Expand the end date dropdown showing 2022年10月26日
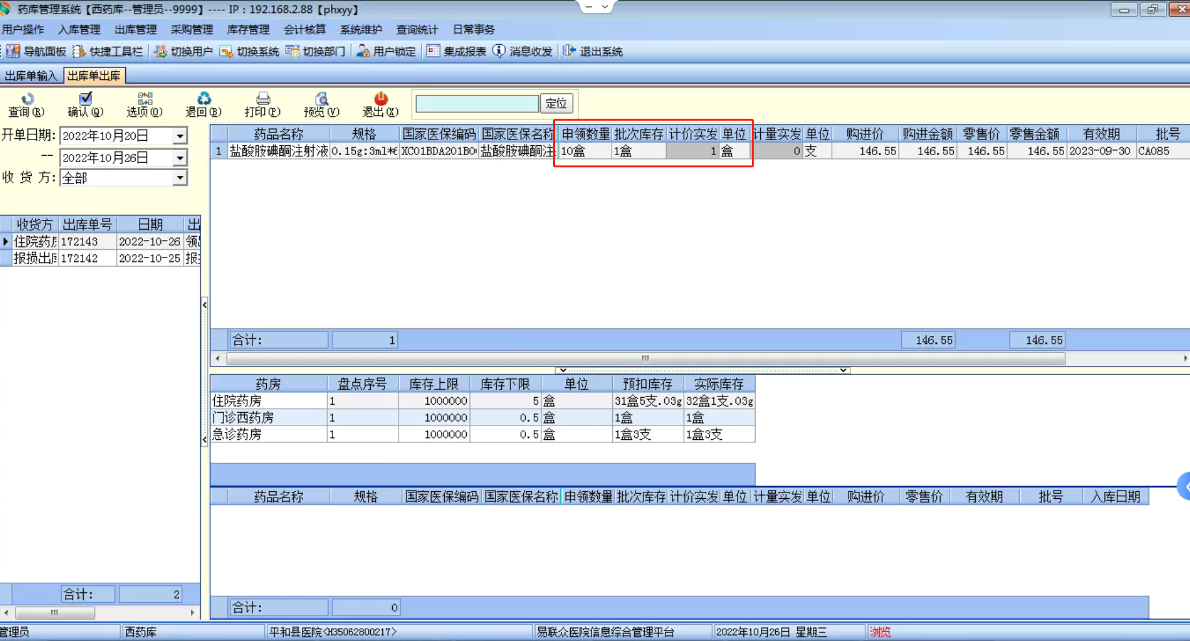This screenshot has width=1190, height=641. click(180, 158)
